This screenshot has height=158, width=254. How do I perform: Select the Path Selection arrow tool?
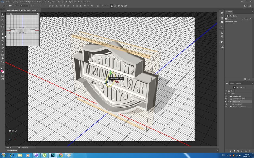(2, 51)
